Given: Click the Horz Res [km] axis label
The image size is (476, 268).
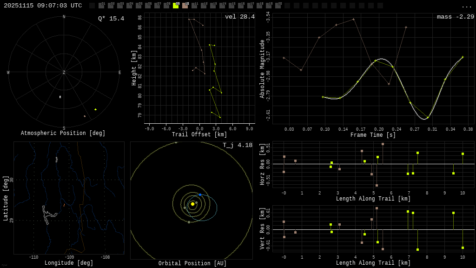Looking at the screenshot, I should pos(262,164).
